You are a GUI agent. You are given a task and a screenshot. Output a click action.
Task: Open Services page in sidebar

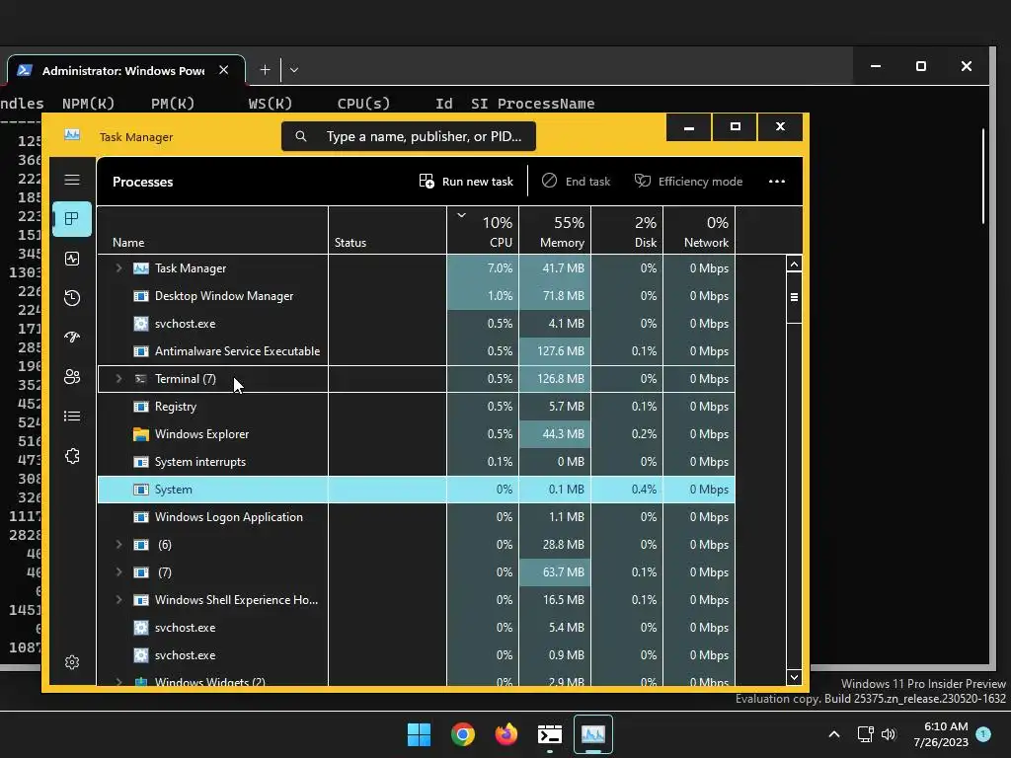coord(72,456)
